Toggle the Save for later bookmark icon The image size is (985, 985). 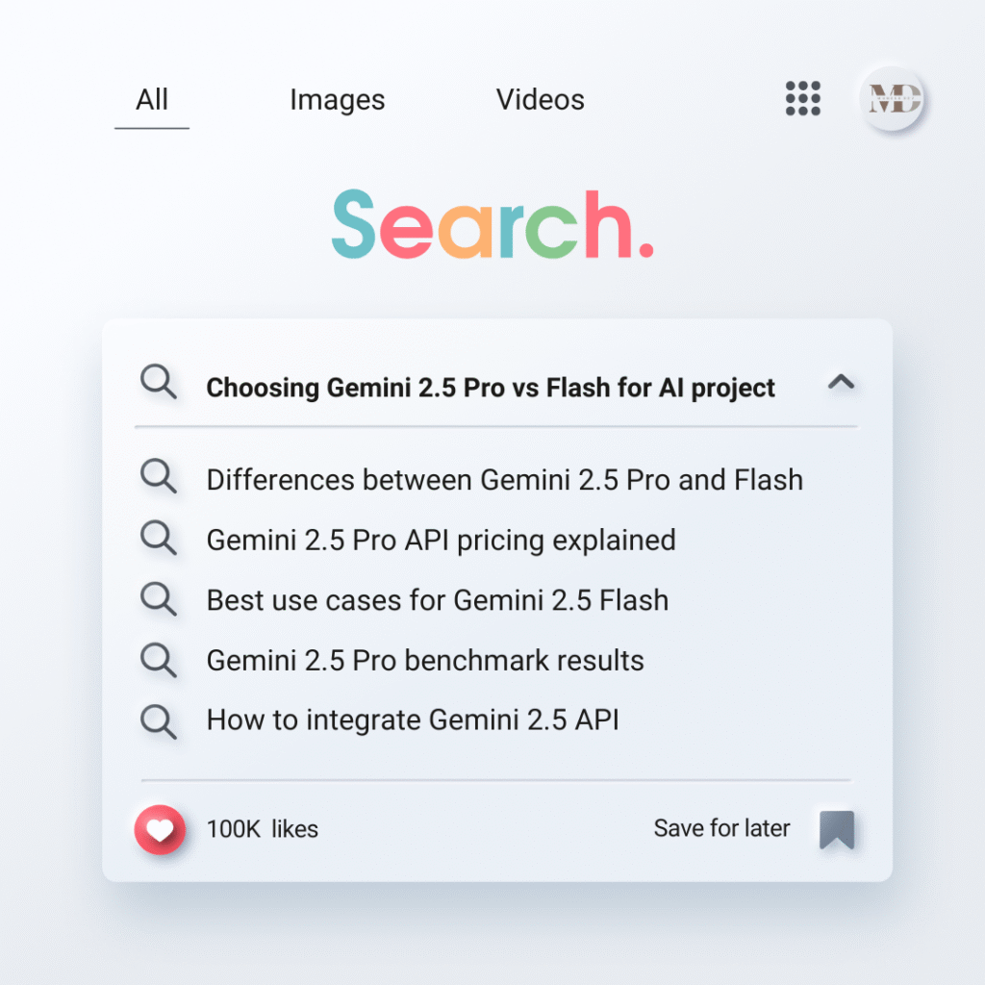click(836, 829)
